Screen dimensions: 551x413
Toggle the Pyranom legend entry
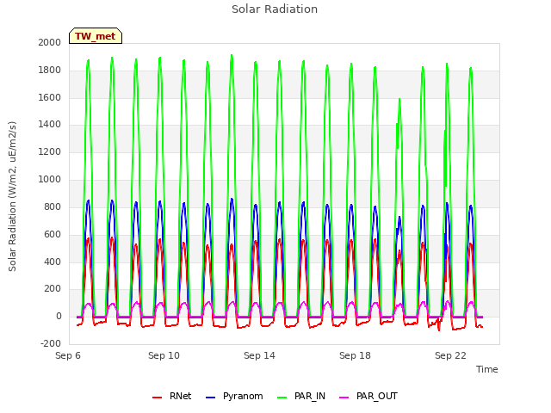point(234,396)
